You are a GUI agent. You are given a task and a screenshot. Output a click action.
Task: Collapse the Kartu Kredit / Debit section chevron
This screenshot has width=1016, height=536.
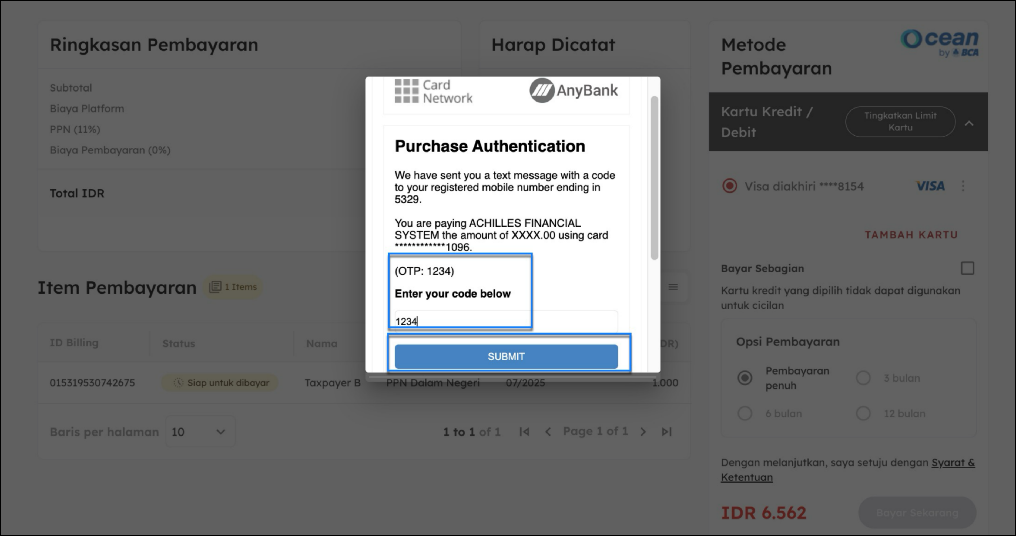[x=969, y=123]
